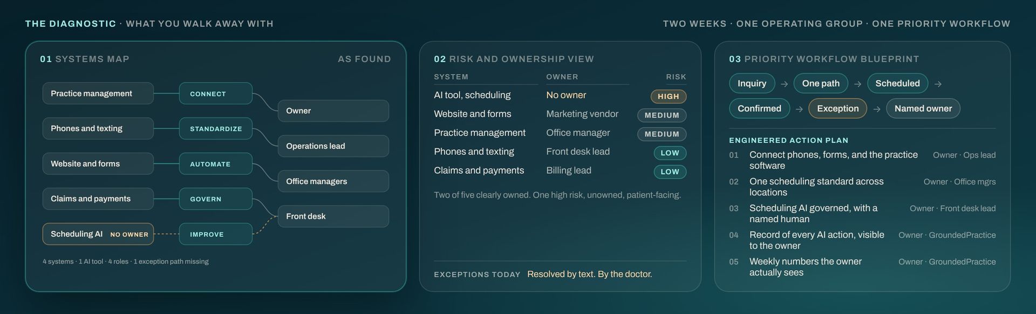The width and height of the screenshot is (1036, 314).
Task: Click the arrow between Inquiry and One path
Action: (x=785, y=84)
